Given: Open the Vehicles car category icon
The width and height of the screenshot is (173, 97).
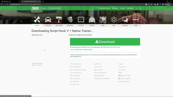Looking at the screenshot, I should pos(48,20).
